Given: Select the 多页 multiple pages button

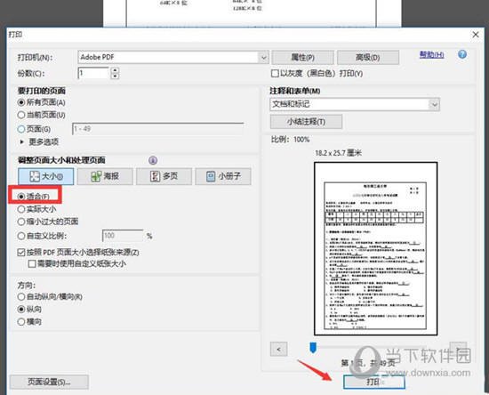Looking at the screenshot, I should pyautogui.click(x=164, y=176).
